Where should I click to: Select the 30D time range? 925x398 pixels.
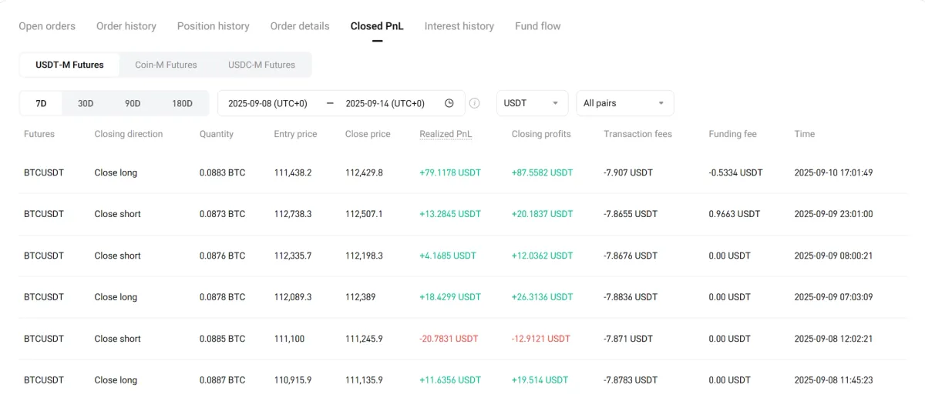[x=86, y=103]
